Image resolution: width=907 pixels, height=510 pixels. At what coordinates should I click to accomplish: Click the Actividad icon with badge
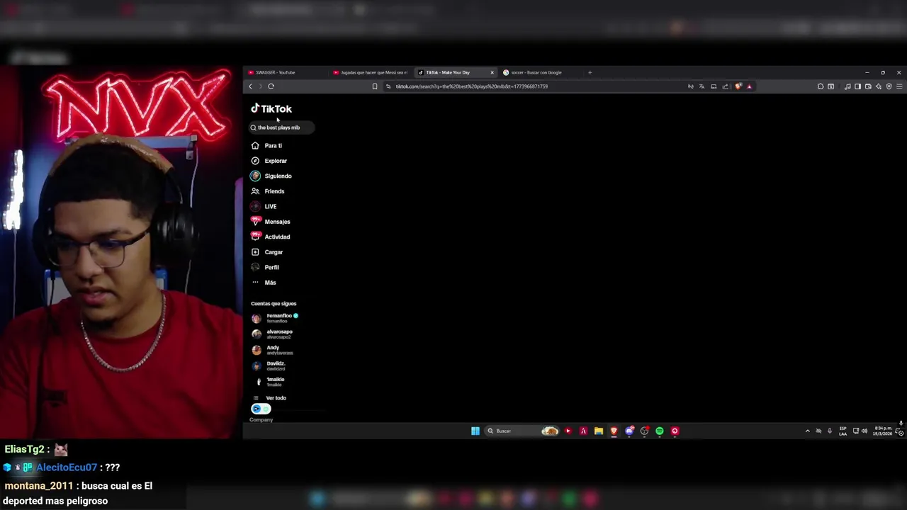(x=256, y=236)
